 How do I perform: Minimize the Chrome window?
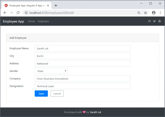pyautogui.click(x=141, y=4)
